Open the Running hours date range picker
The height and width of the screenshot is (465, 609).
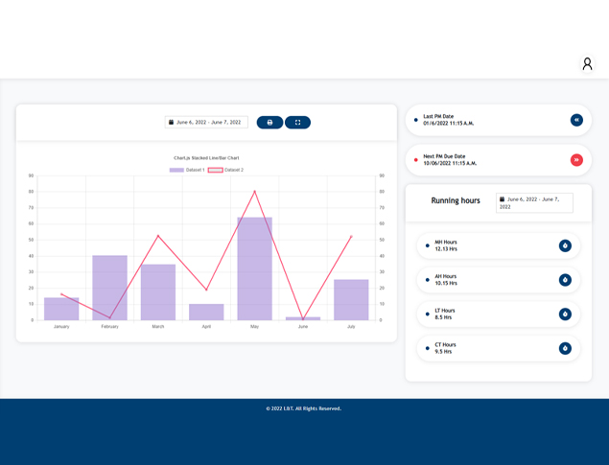coord(534,202)
